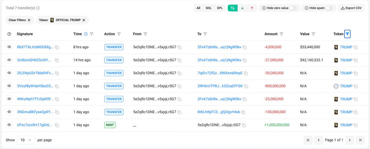View details eye icon for 5Vzuf8yW4aH5bzG5 row
Image resolution: width=370 pixels, height=149 pixels.
pos(9,86)
